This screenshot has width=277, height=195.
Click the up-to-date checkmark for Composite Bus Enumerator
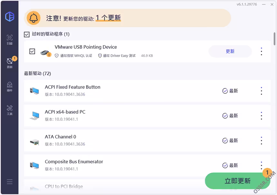pyautogui.click(x=225, y=165)
